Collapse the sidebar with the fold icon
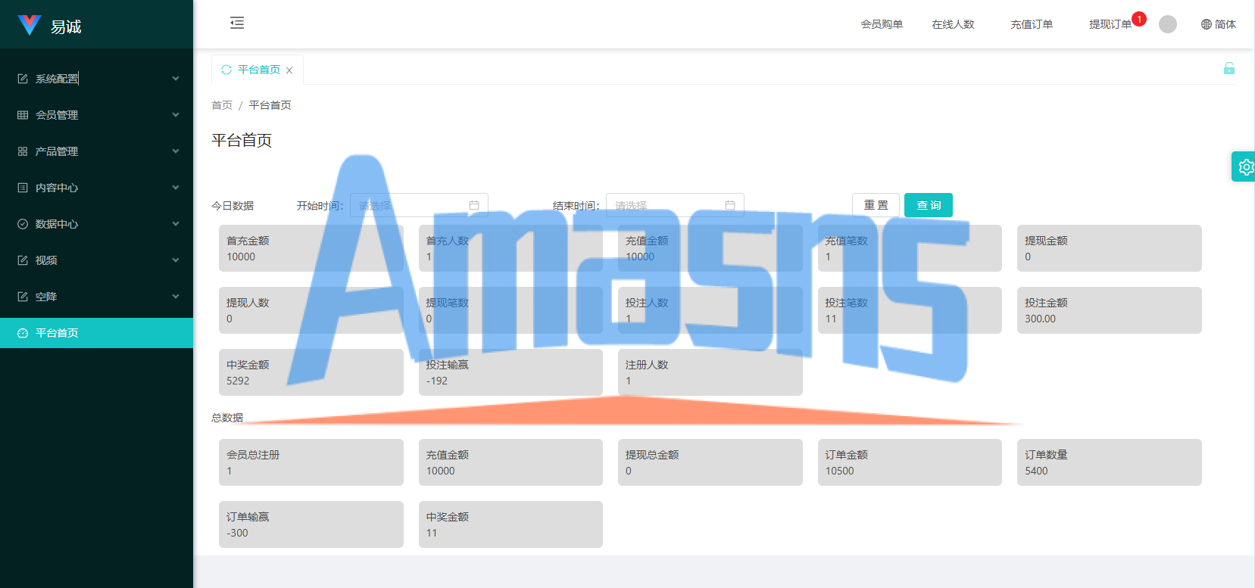The width and height of the screenshot is (1255, 588). pos(237,23)
